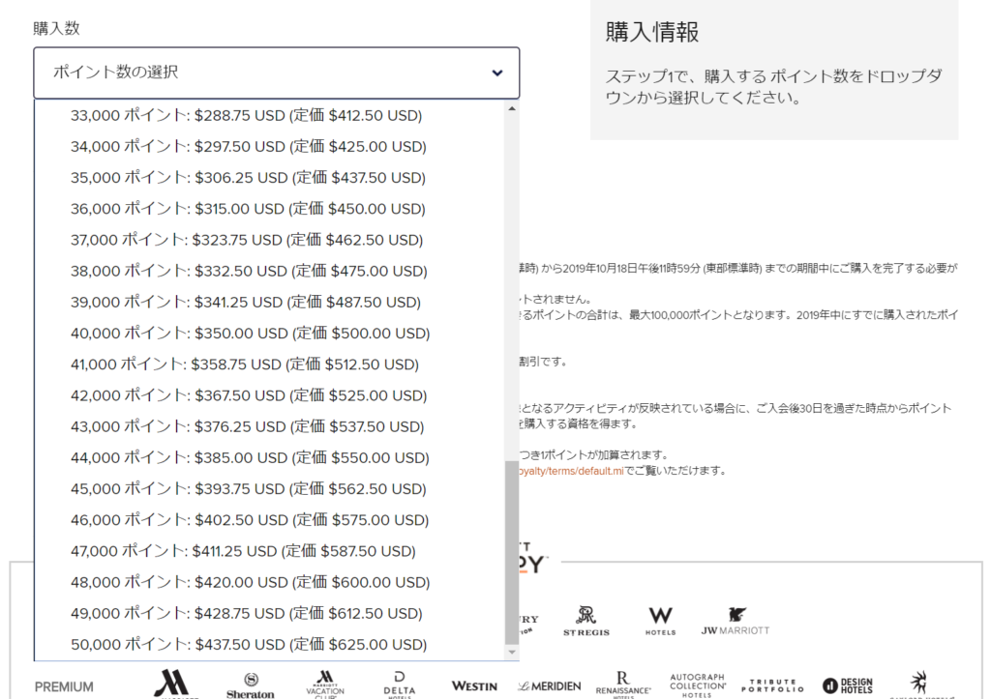Click the Design Hotels logo

847,685
